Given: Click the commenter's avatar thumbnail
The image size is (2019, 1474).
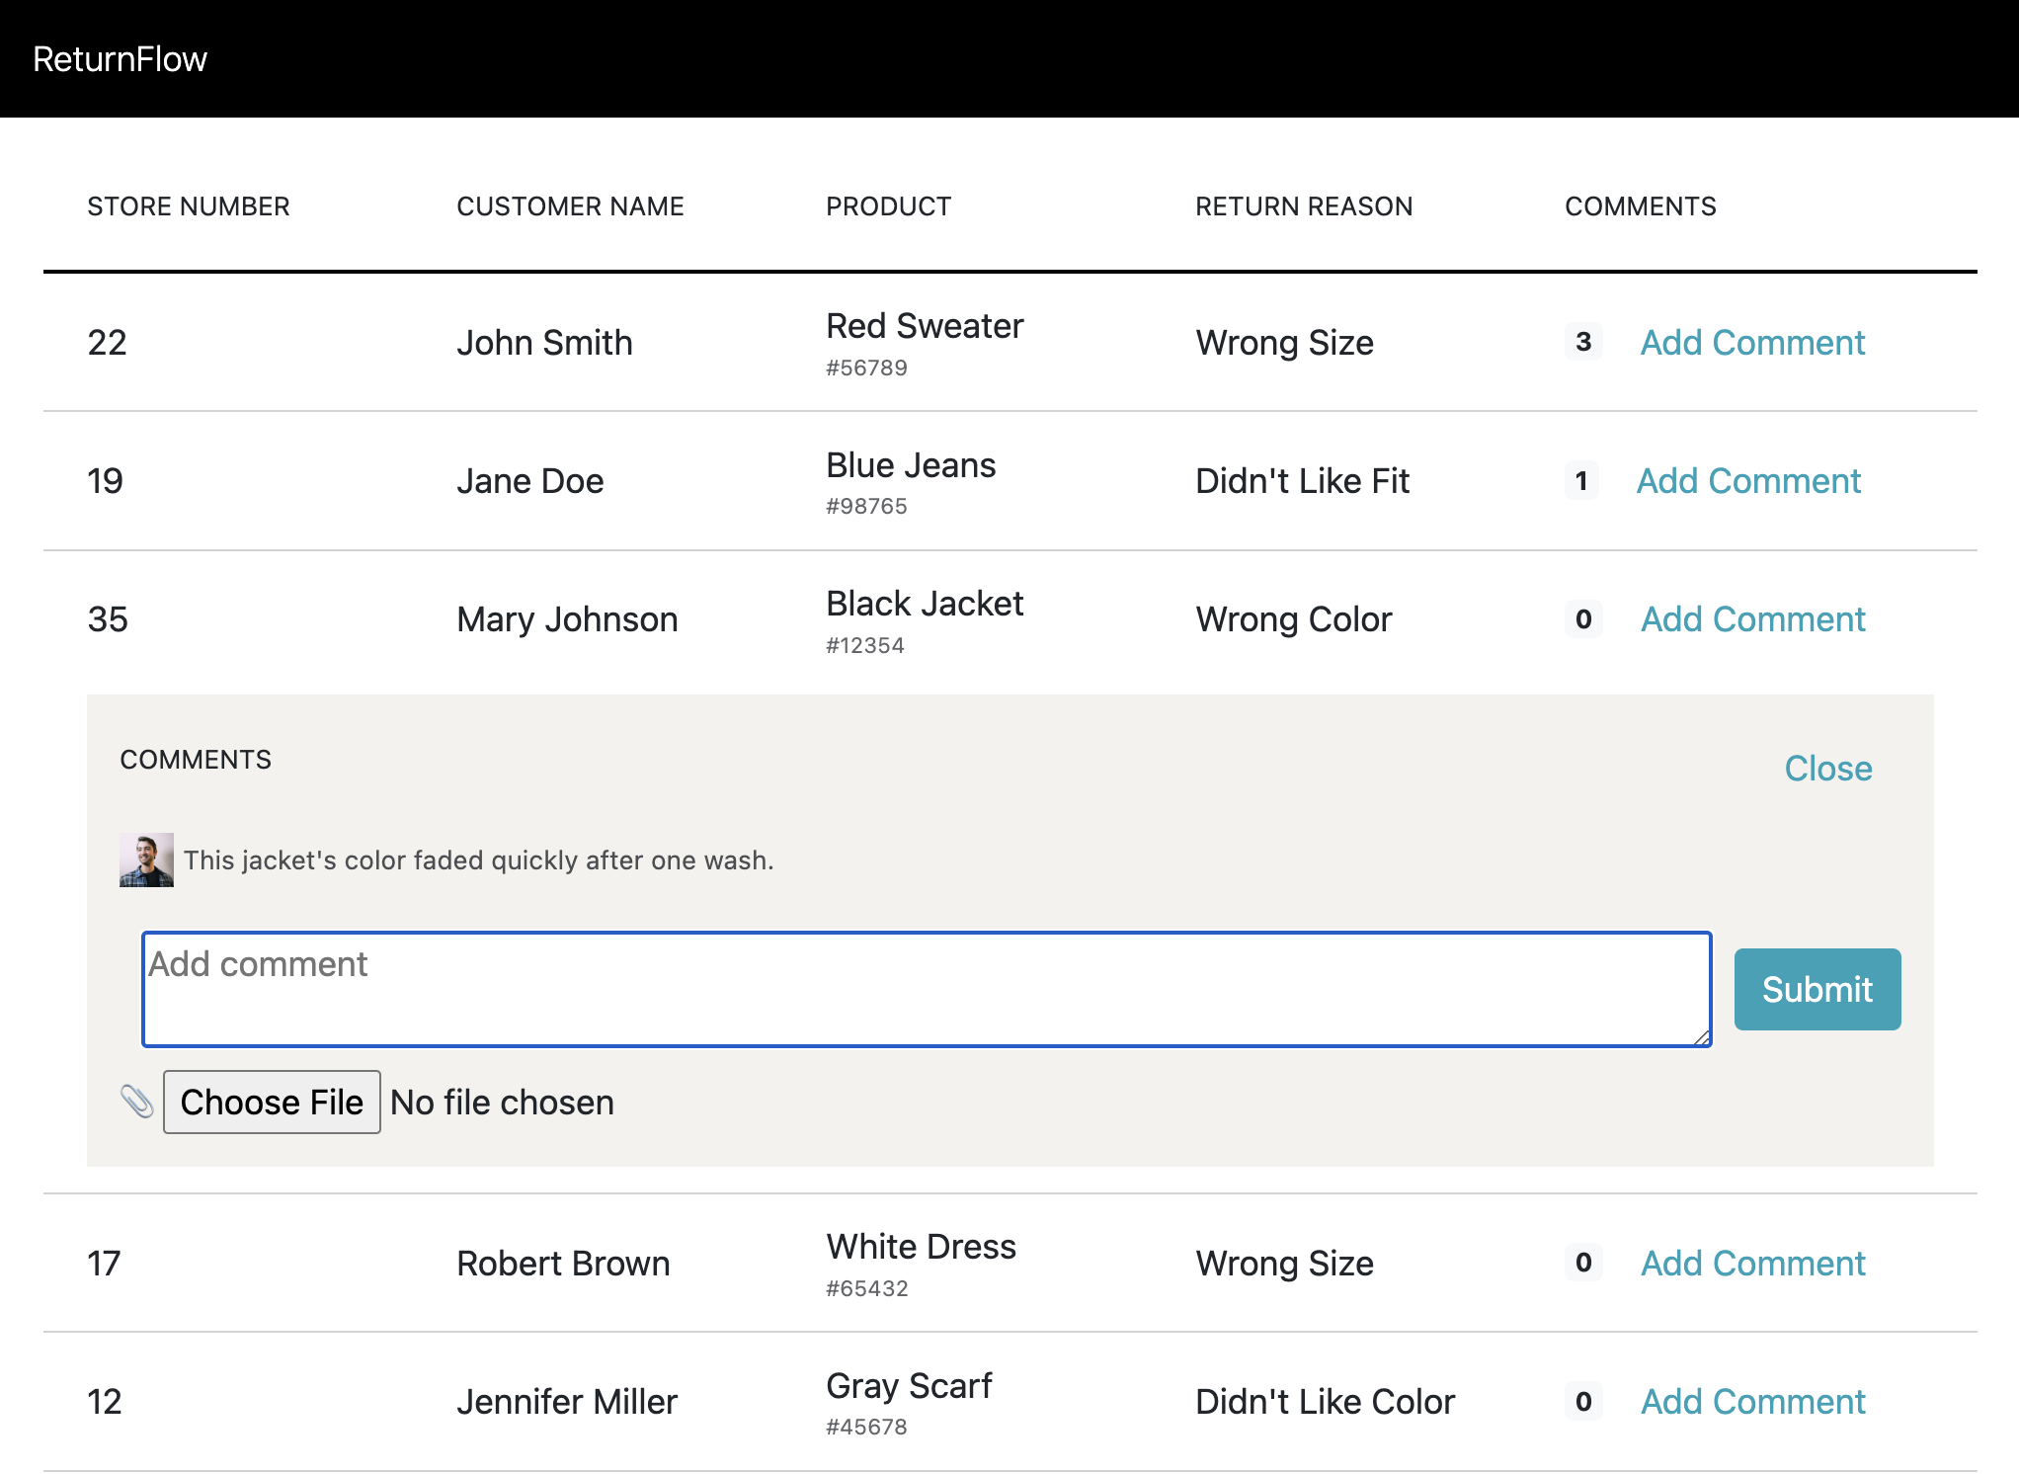Looking at the screenshot, I should coord(146,860).
